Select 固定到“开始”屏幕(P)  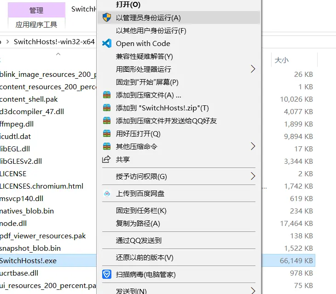coord(178,82)
